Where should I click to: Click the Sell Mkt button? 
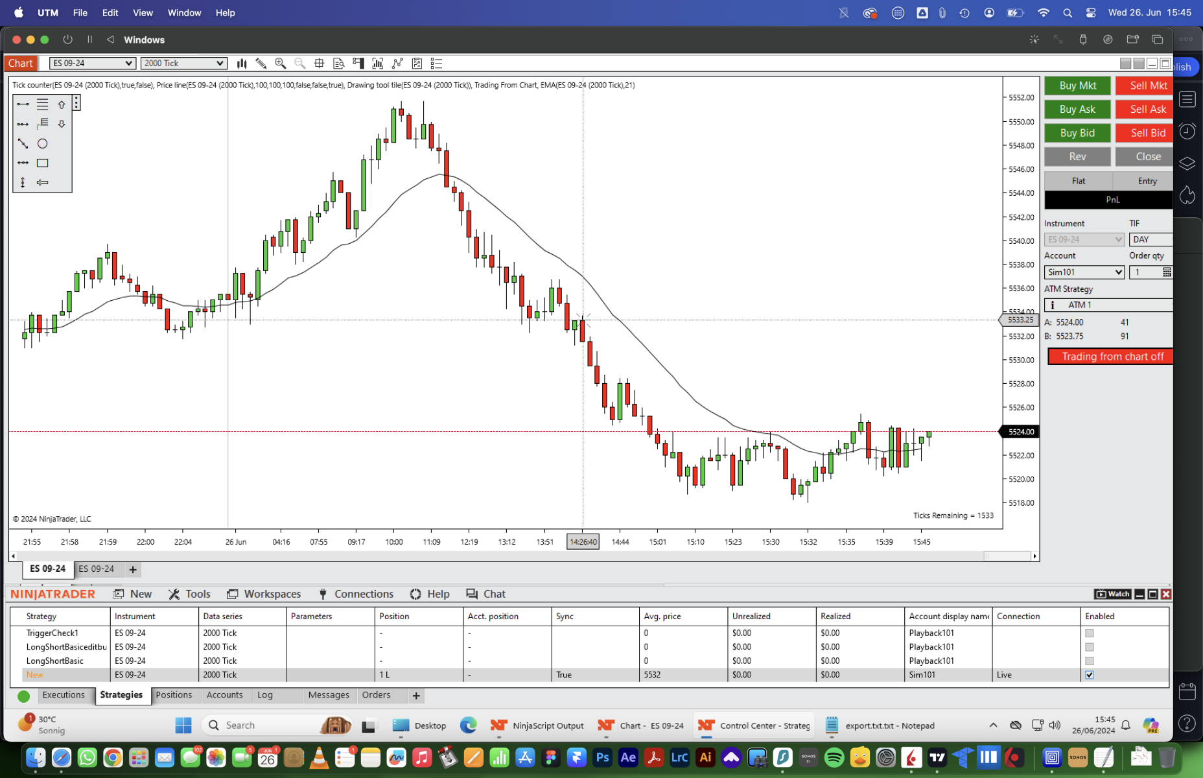coord(1145,86)
